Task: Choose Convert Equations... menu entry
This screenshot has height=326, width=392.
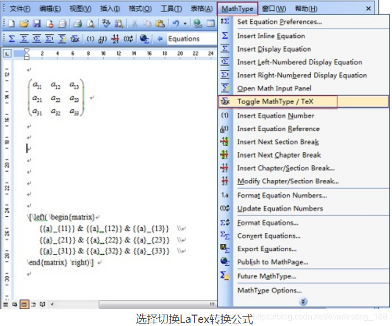Action: click(303, 236)
